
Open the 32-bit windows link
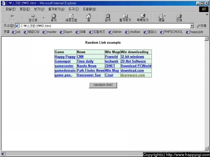[132, 57]
